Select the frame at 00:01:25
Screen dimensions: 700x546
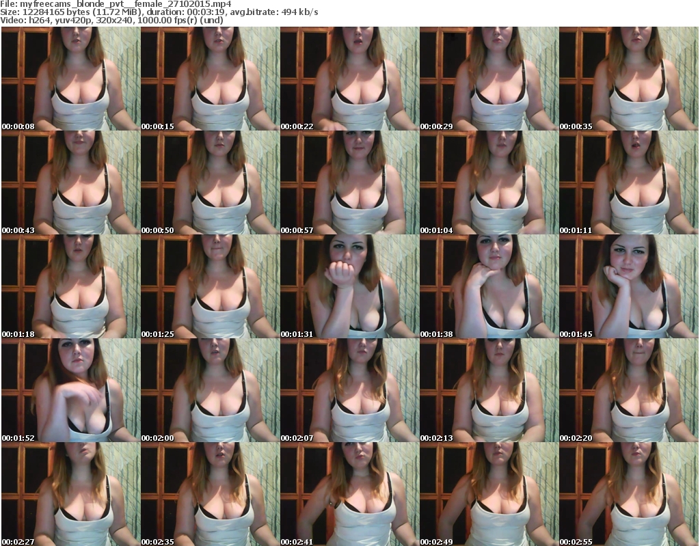211,286
